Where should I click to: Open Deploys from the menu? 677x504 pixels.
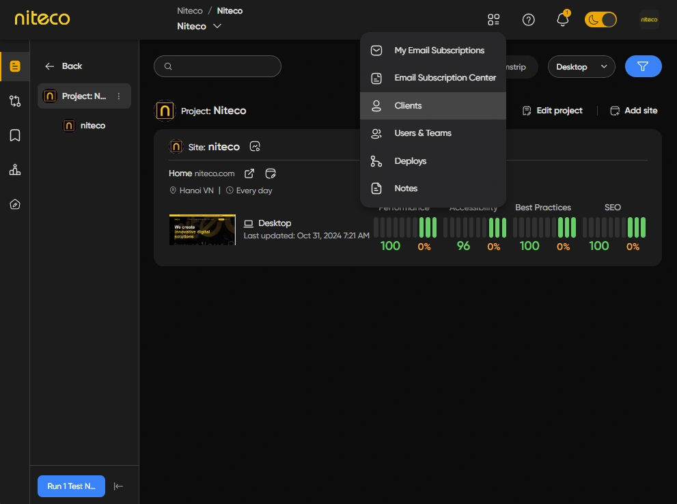[433, 161]
